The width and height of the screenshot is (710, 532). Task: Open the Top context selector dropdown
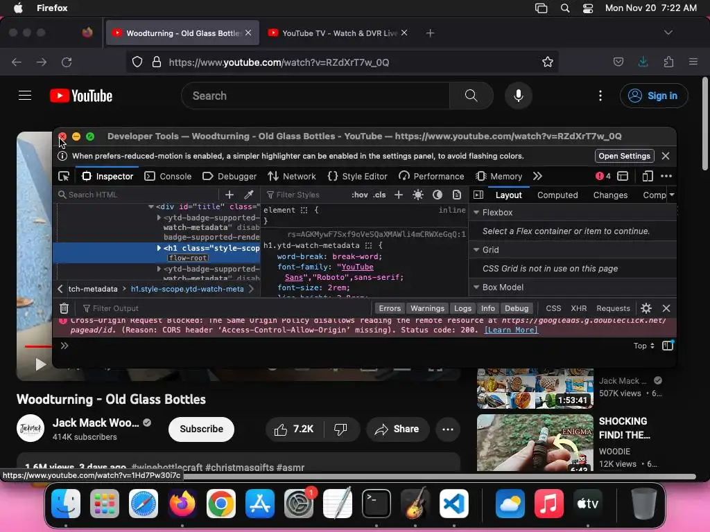tap(644, 346)
